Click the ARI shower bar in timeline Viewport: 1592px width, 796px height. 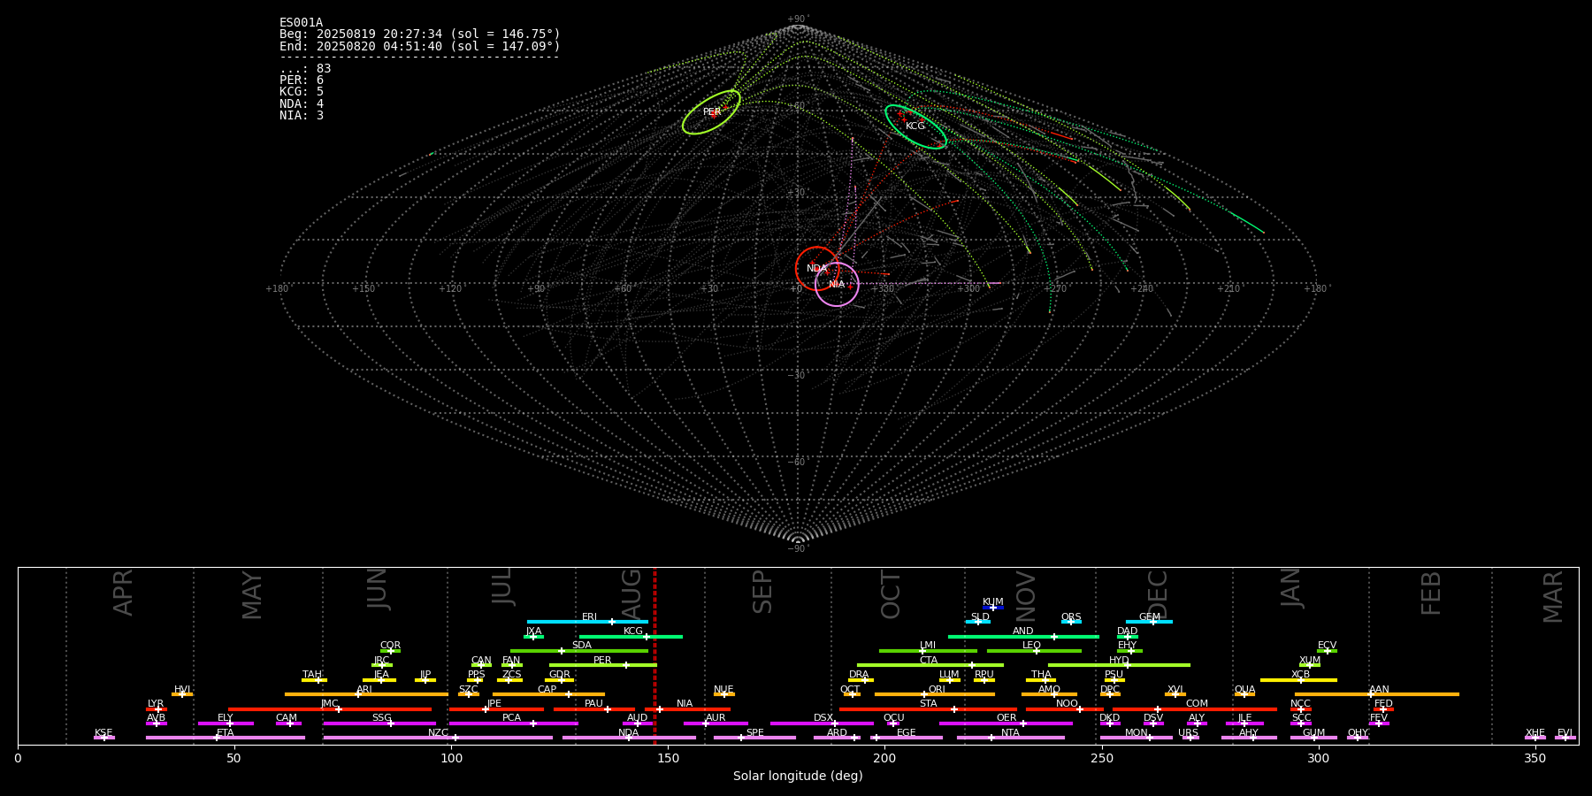pos(366,694)
